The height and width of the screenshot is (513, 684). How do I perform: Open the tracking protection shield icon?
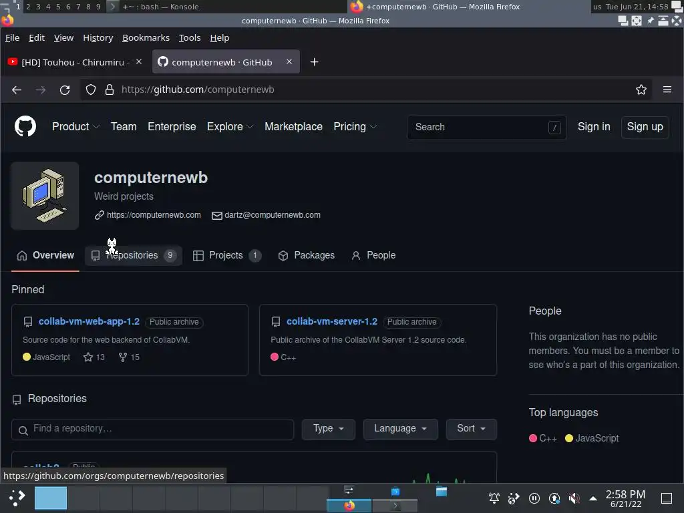pos(91,90)
